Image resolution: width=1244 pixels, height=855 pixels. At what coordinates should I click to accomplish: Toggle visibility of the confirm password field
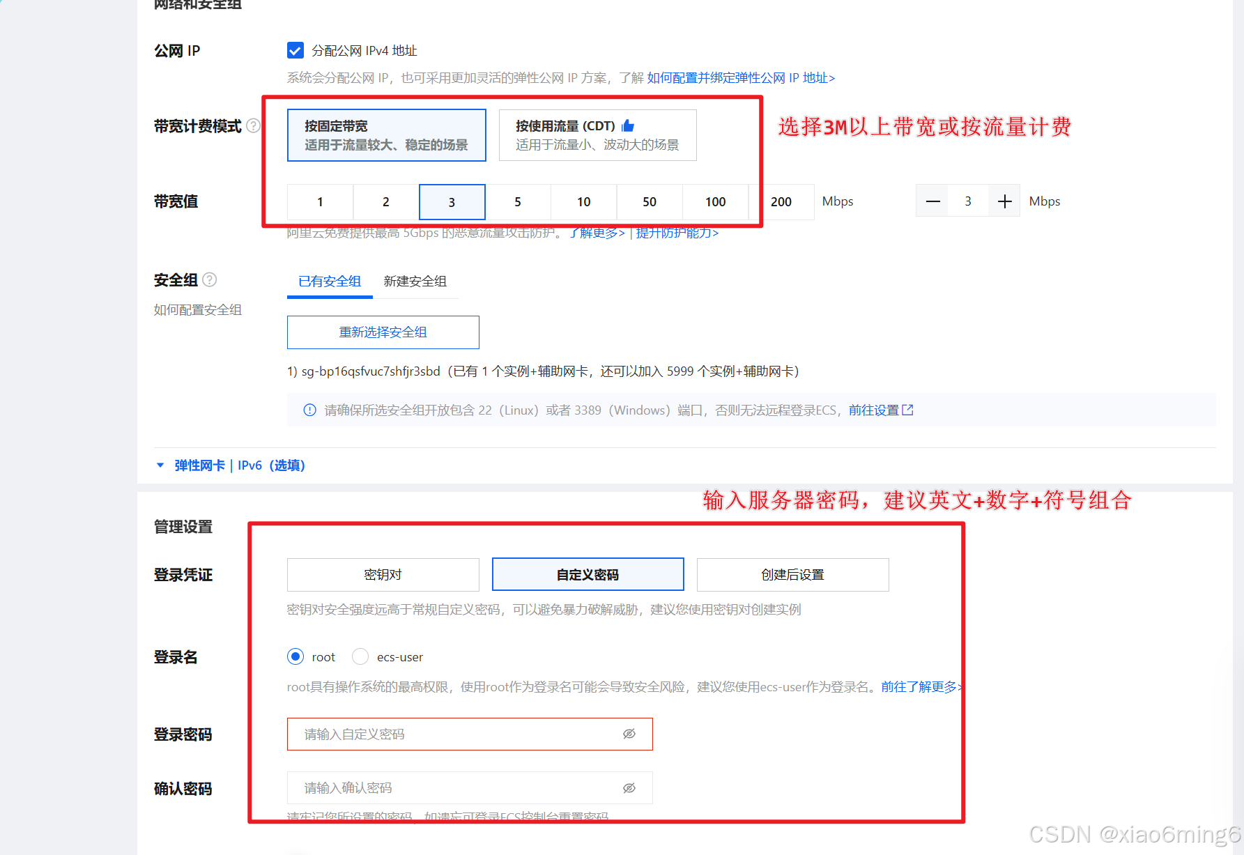click(629, 788)
